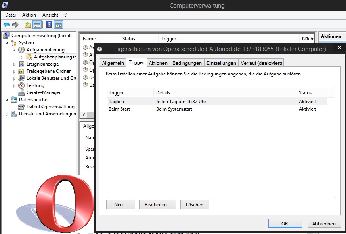Image resolution: width=346 pixels, height=234 pixels.
Task: Open the Aktion menu
Action: (29, 15)
